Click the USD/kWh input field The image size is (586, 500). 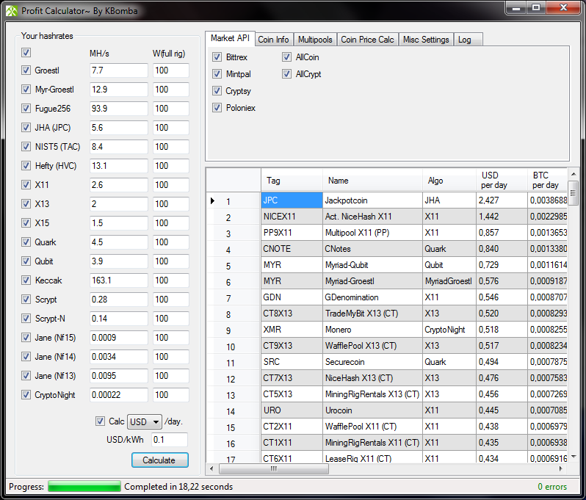click(170, 440)
